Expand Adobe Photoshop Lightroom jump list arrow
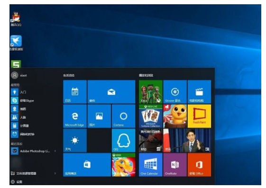The height and width of the screenshot is (188, 266). 55,151
